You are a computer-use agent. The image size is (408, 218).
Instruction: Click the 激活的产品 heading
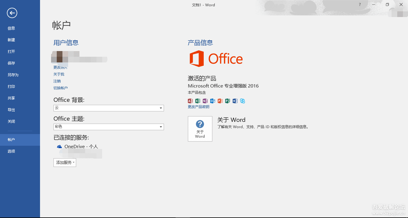202,79
